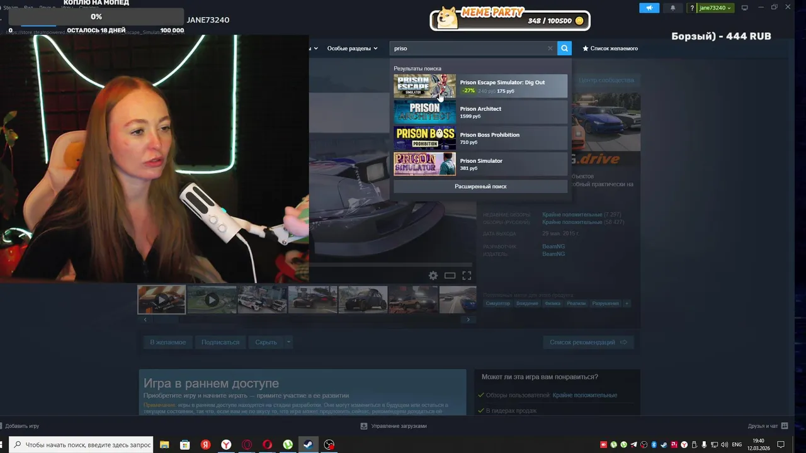Open Telegram in system tray
Image resolution: width=806 pixels, height=453 pixels.
(634, 445)
